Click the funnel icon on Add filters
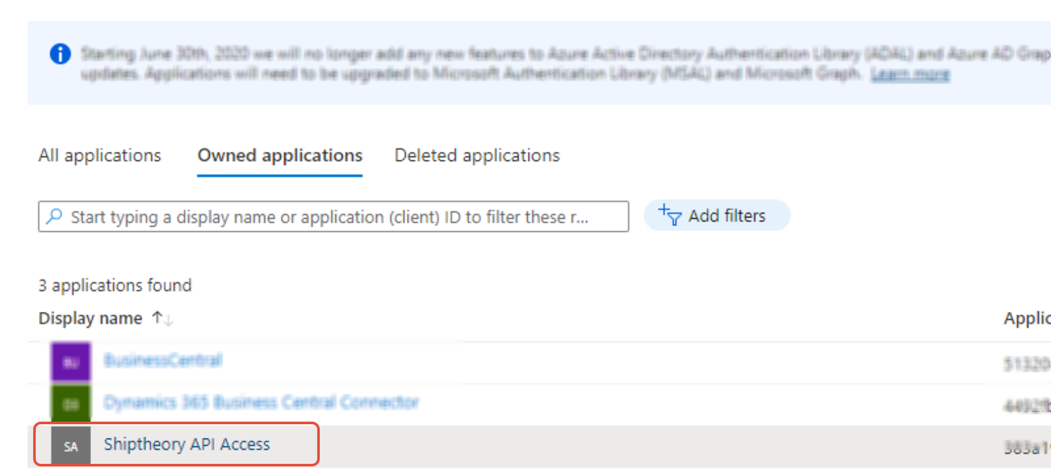 [669, 215]
